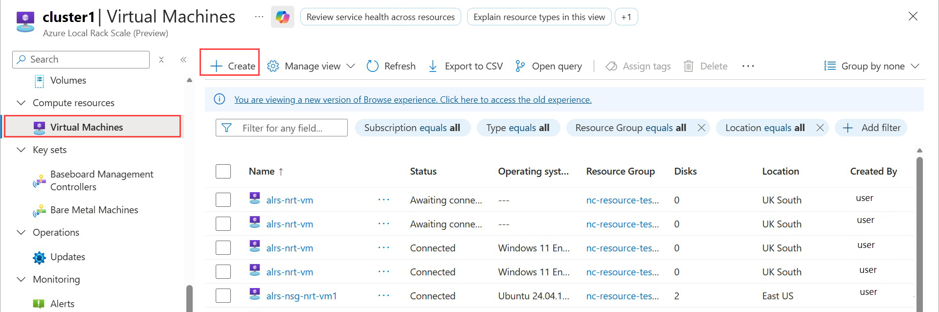
Task: Click the Copilot icon in the header
Action: (x=282, y=17)
